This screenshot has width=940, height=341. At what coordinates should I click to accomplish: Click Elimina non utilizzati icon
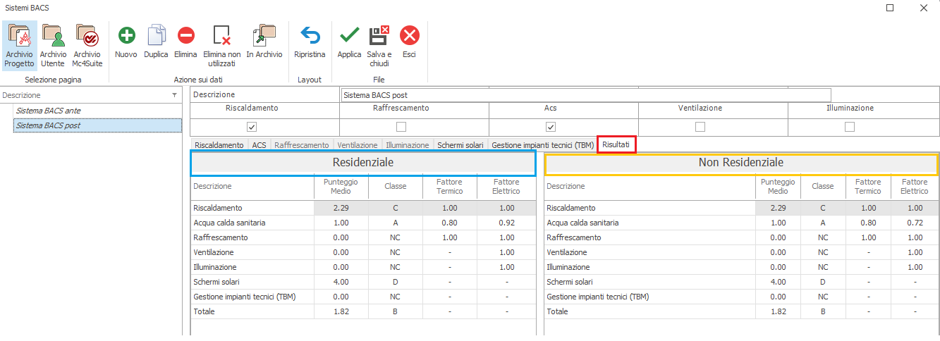[x=221, y=35]
